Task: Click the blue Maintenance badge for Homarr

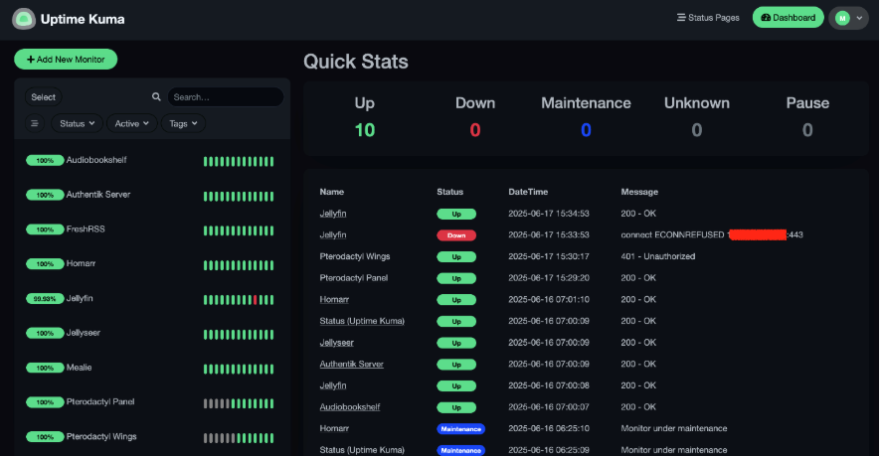Action: (460, 428)
